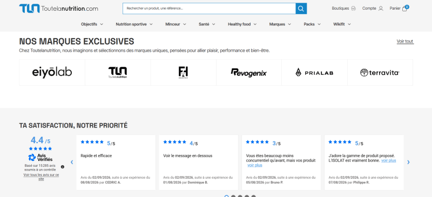Select the fifth carousel pagination dot

[x=253, y=196]
